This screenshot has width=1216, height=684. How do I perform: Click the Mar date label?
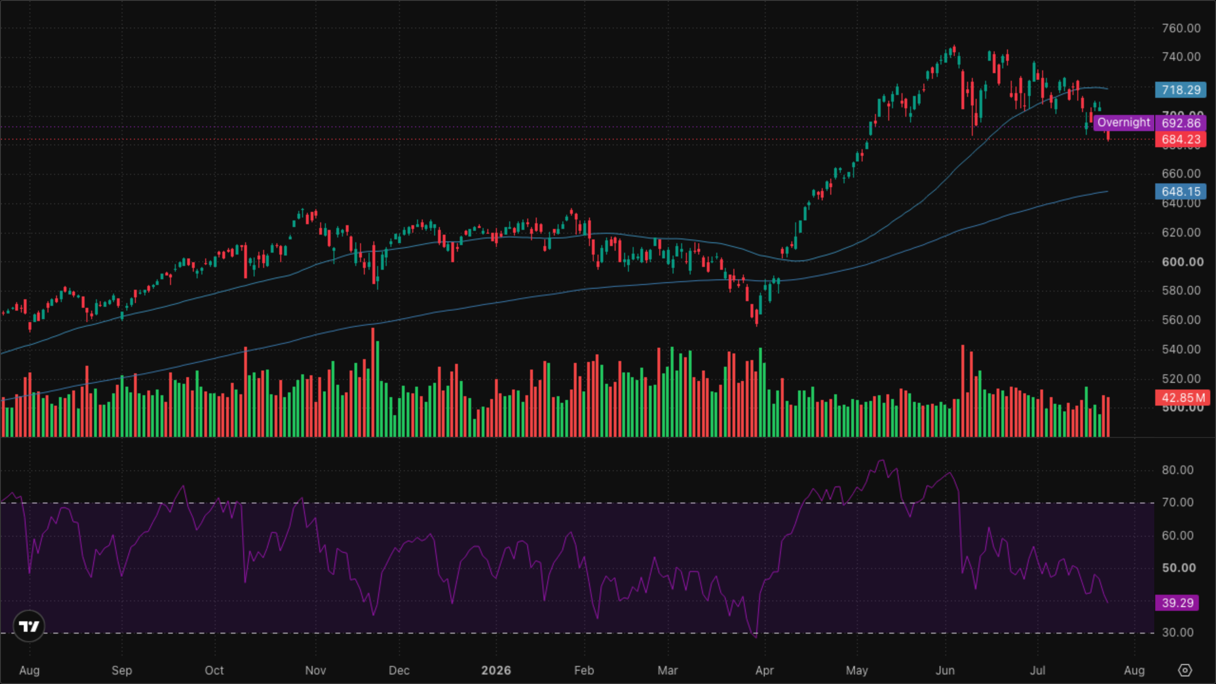pos(667,670)
